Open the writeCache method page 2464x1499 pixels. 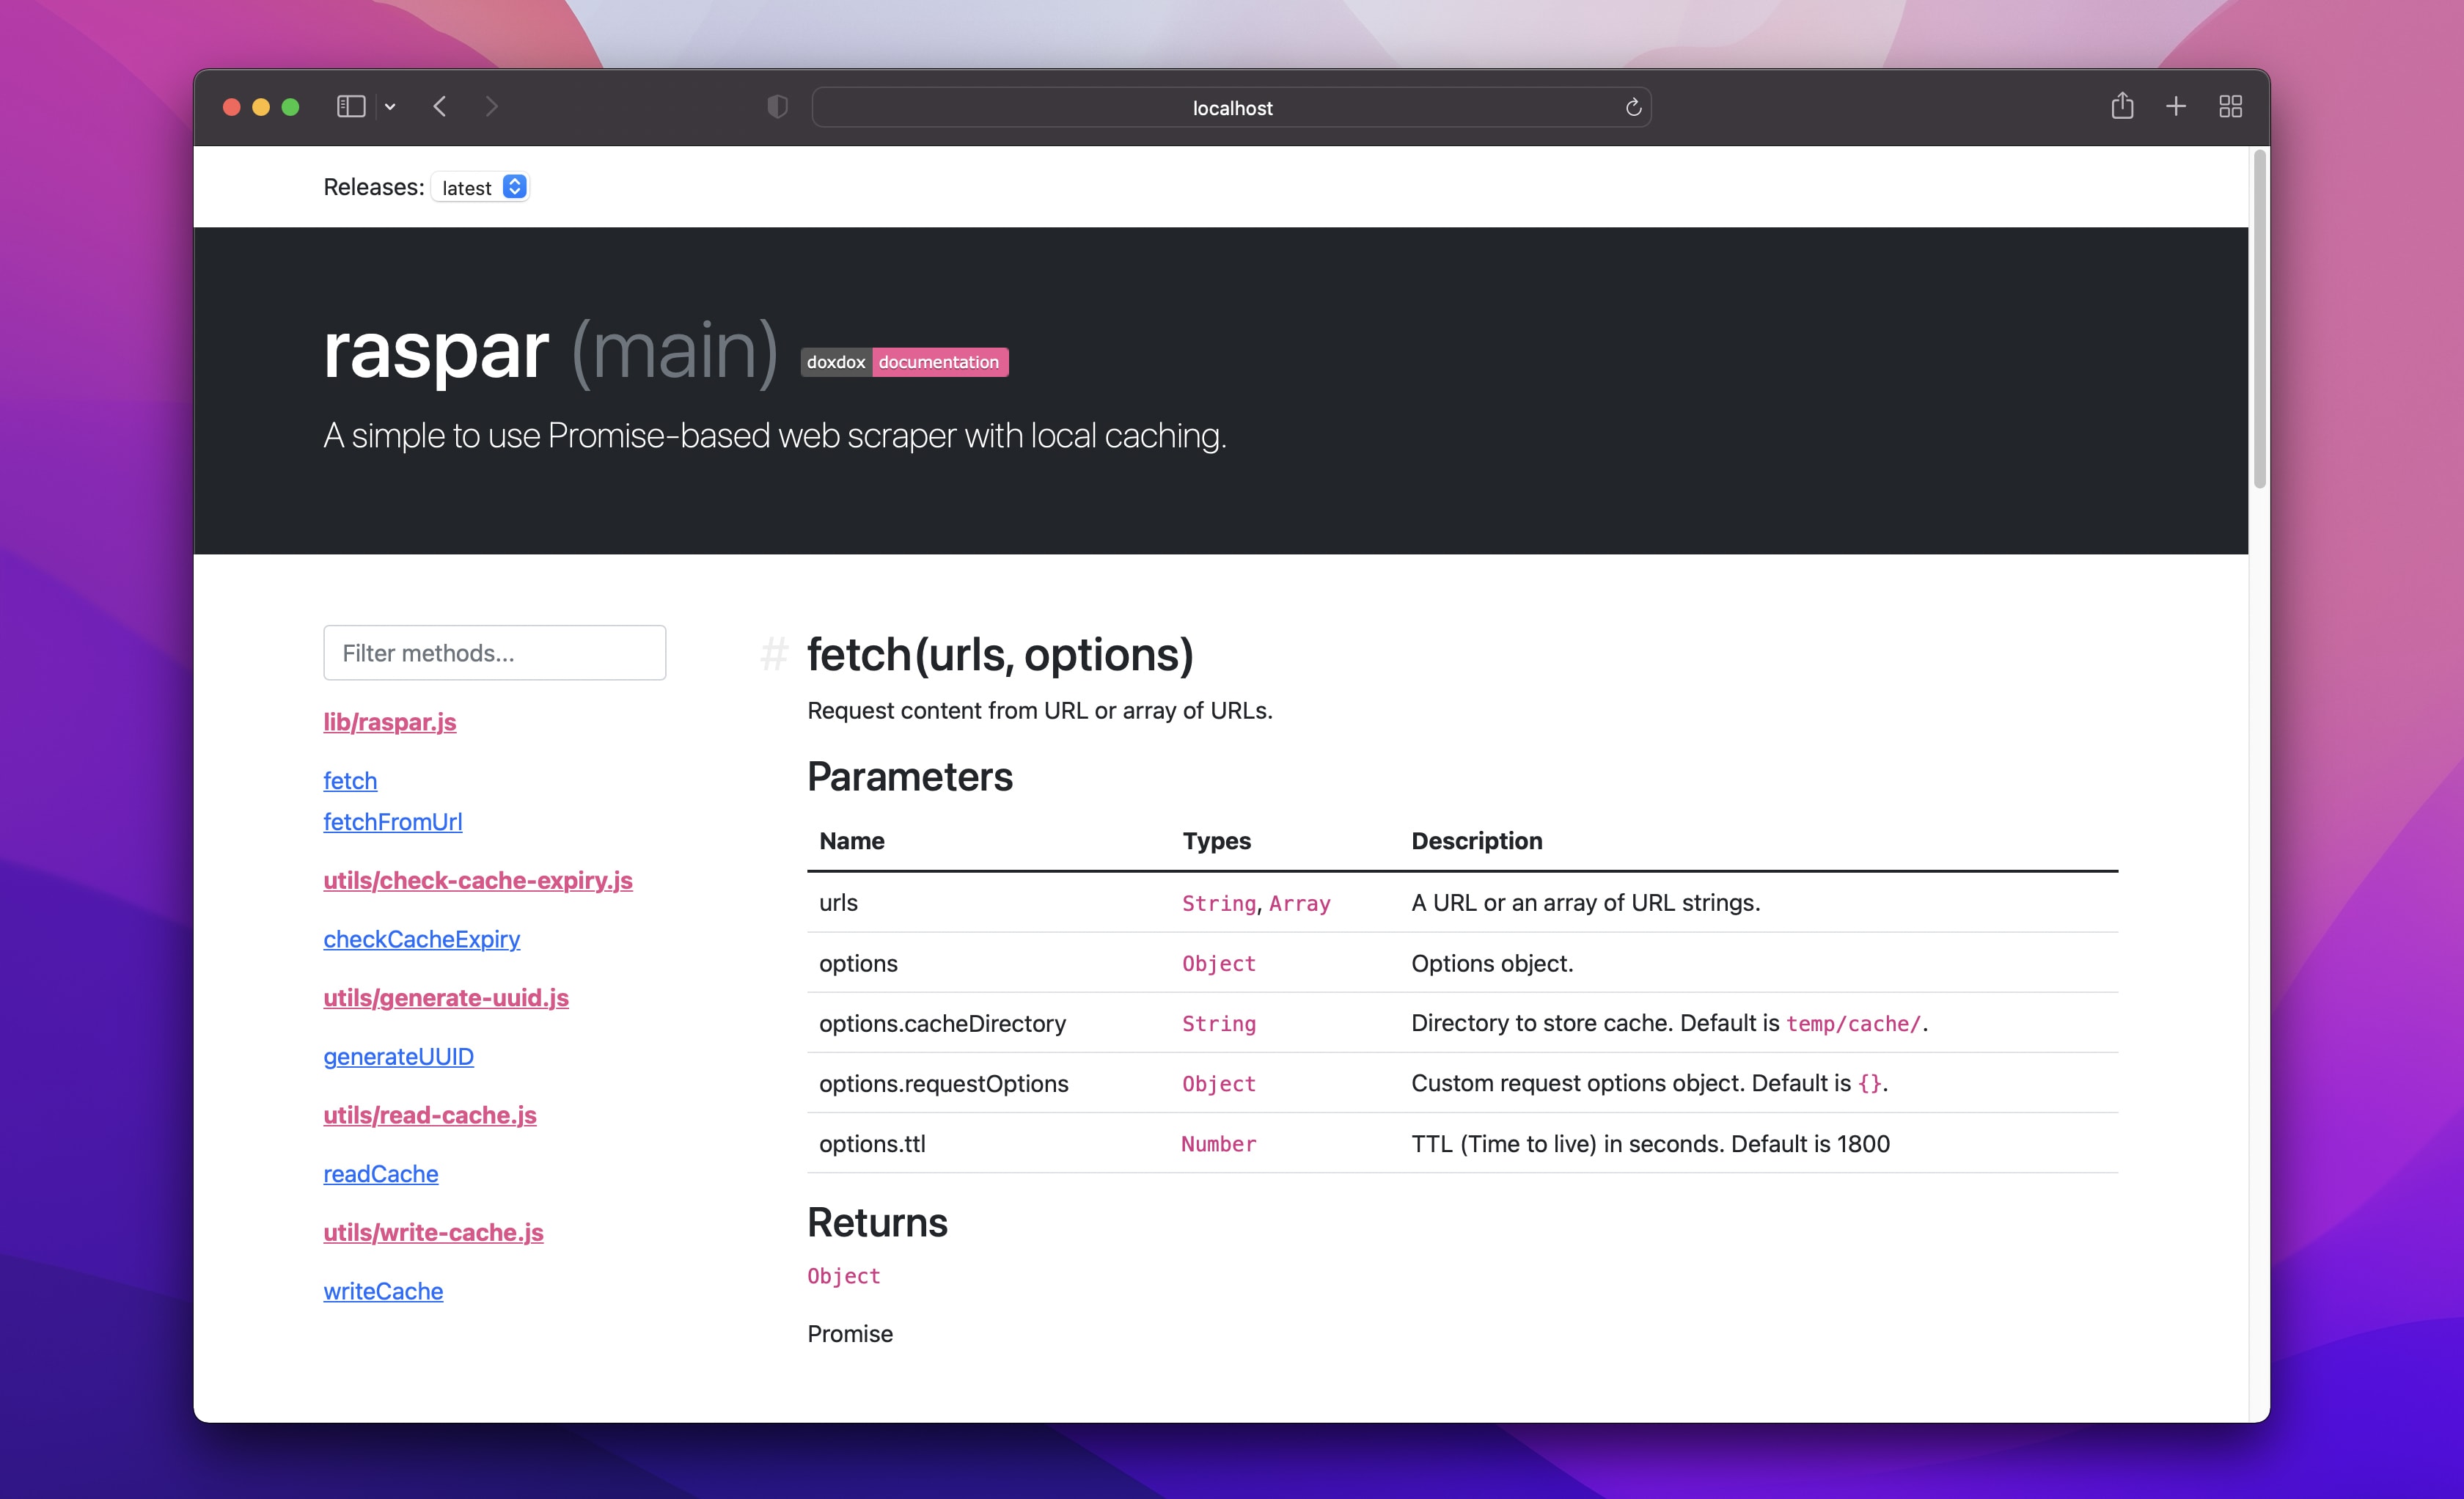pos(382,1290)
